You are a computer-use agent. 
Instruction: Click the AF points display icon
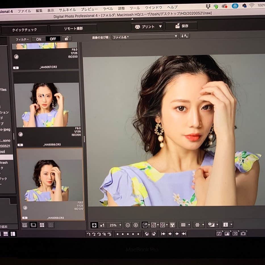coord(197,225)
